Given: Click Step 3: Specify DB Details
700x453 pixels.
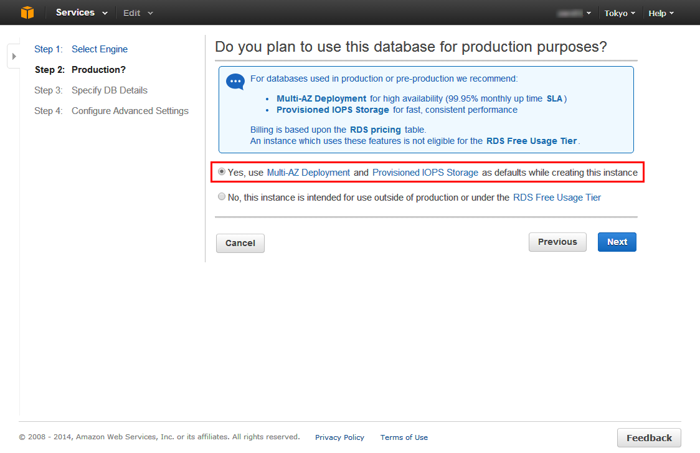Looking at the screenshot, I should 91,90.
